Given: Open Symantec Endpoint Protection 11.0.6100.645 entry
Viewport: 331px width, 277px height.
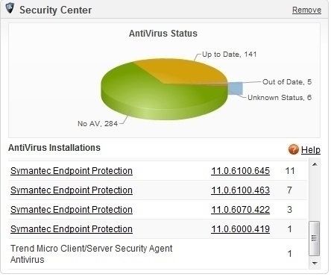Looking at the screenshot, I should pyautogui.click(x=72, y=171).
